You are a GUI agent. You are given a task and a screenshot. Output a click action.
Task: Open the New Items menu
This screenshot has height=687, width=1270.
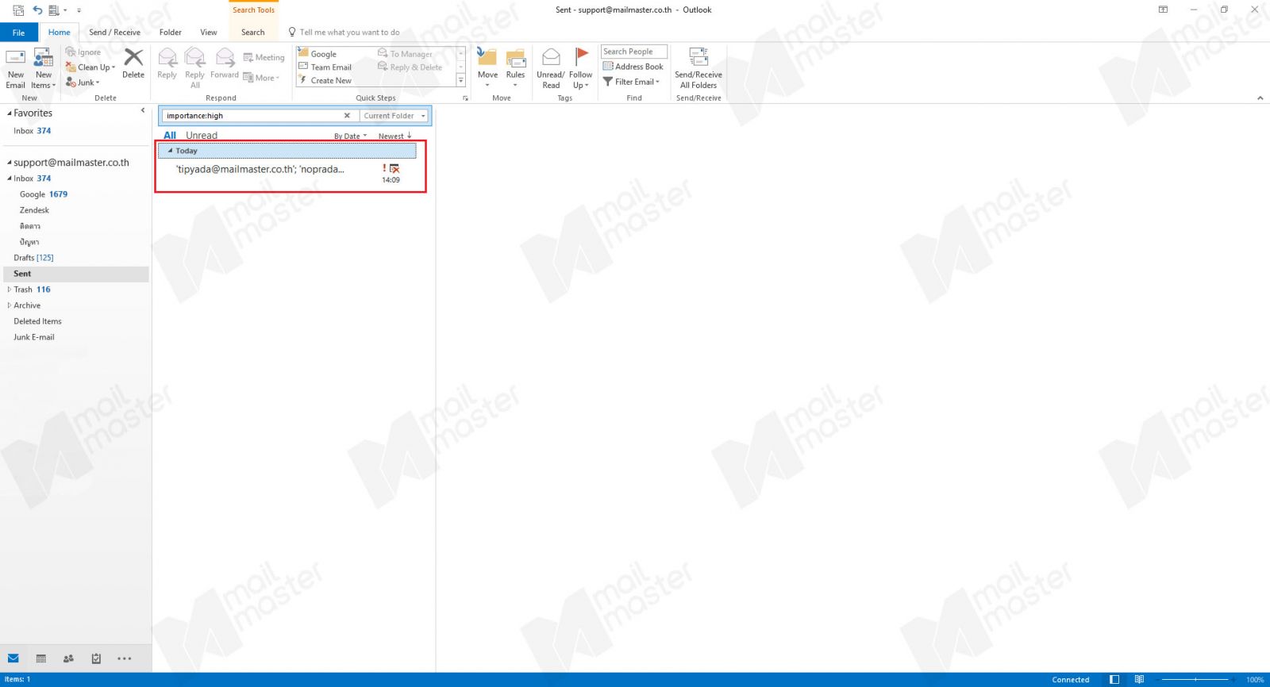pyautogui.click(x=44, y=68)
